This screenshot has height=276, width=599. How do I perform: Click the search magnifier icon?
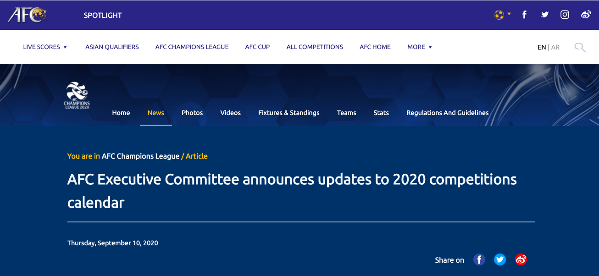(x=580, y=47)
